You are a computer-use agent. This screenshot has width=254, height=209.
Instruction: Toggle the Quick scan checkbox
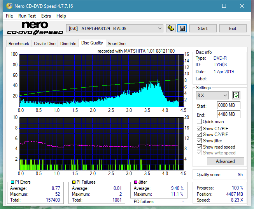(x=199, y=122)
